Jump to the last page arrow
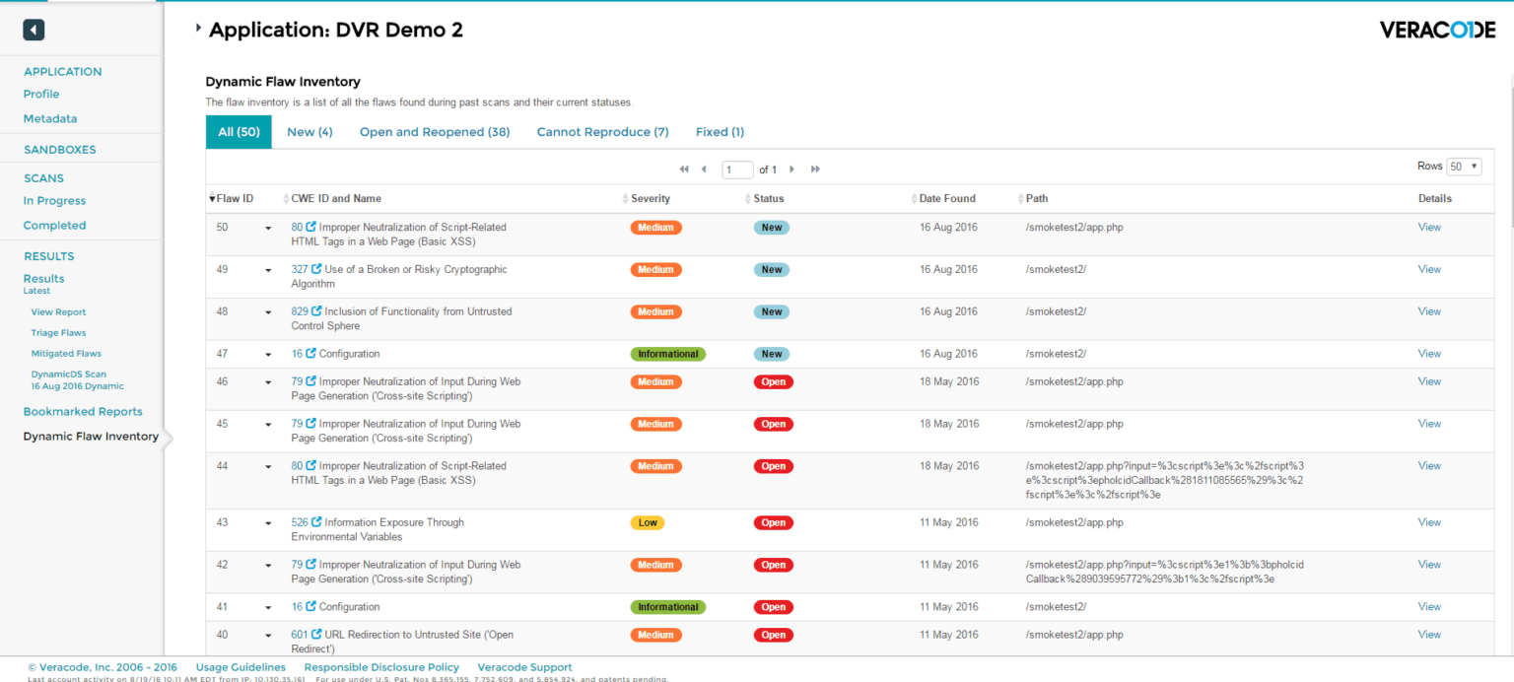Screen dimensions: 1514x682 pos(815,170)
